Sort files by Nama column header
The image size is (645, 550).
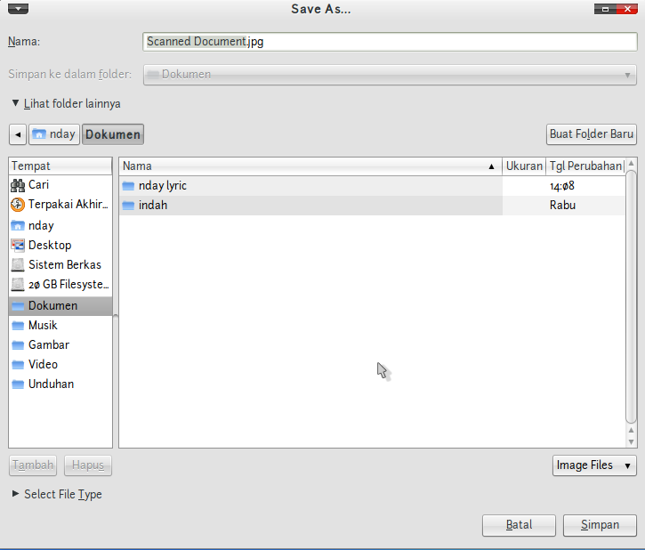pyautogui.click(x=310, y=166)
